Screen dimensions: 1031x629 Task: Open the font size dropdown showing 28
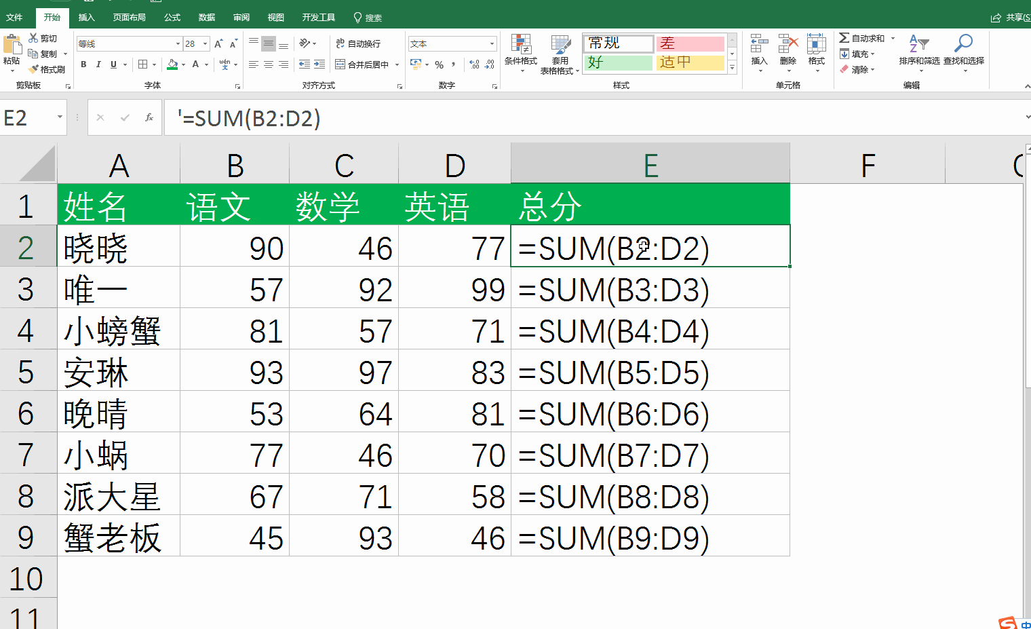[x=205, y=44]
